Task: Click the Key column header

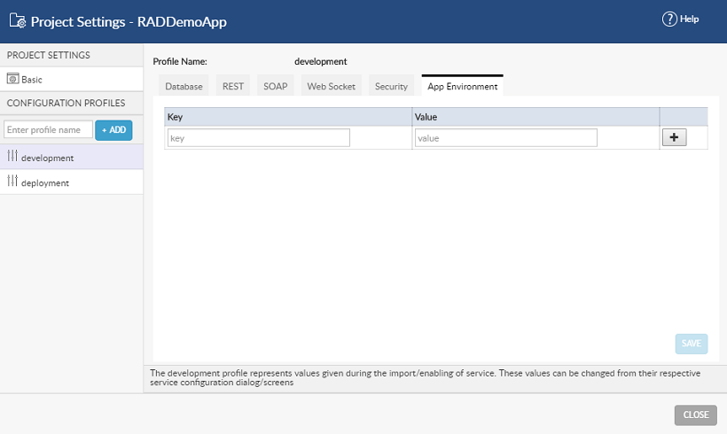Action: click(x=287, y=117)
